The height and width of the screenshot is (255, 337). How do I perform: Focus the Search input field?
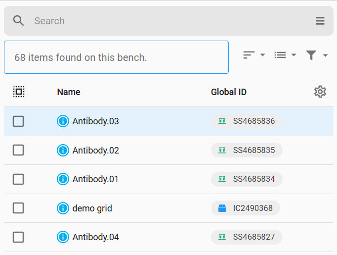pyautogui.click(x=170, y=21)
